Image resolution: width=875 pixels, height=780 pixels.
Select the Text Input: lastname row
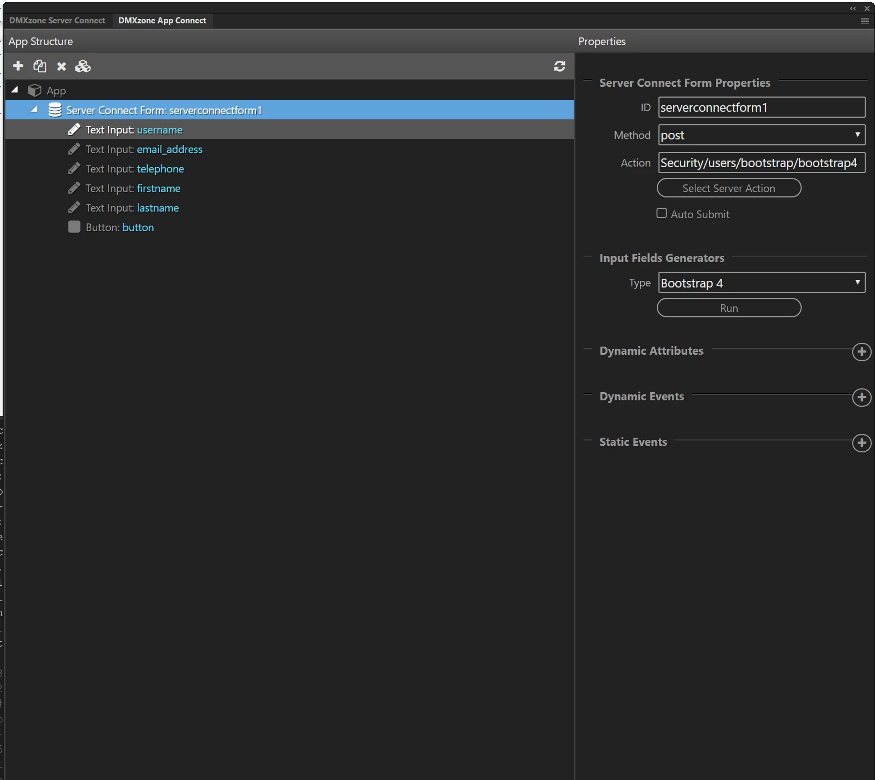[x=290, y=208]
